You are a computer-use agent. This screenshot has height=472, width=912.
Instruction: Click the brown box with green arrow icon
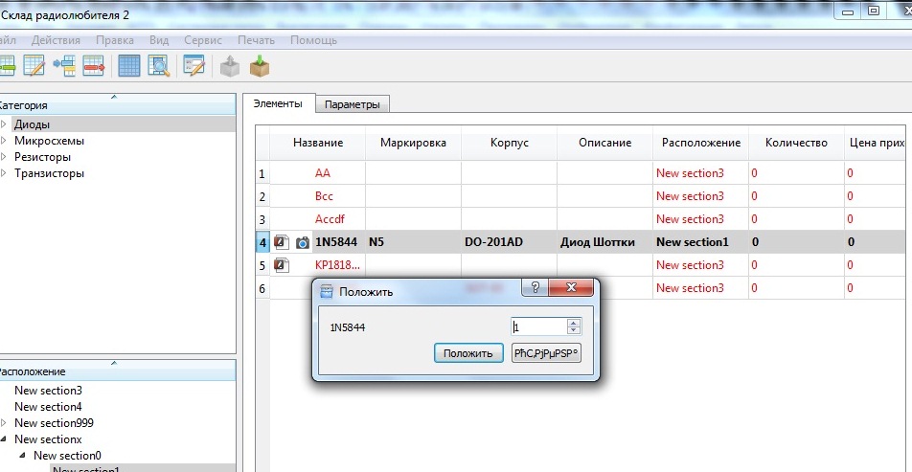pos(260,66)
